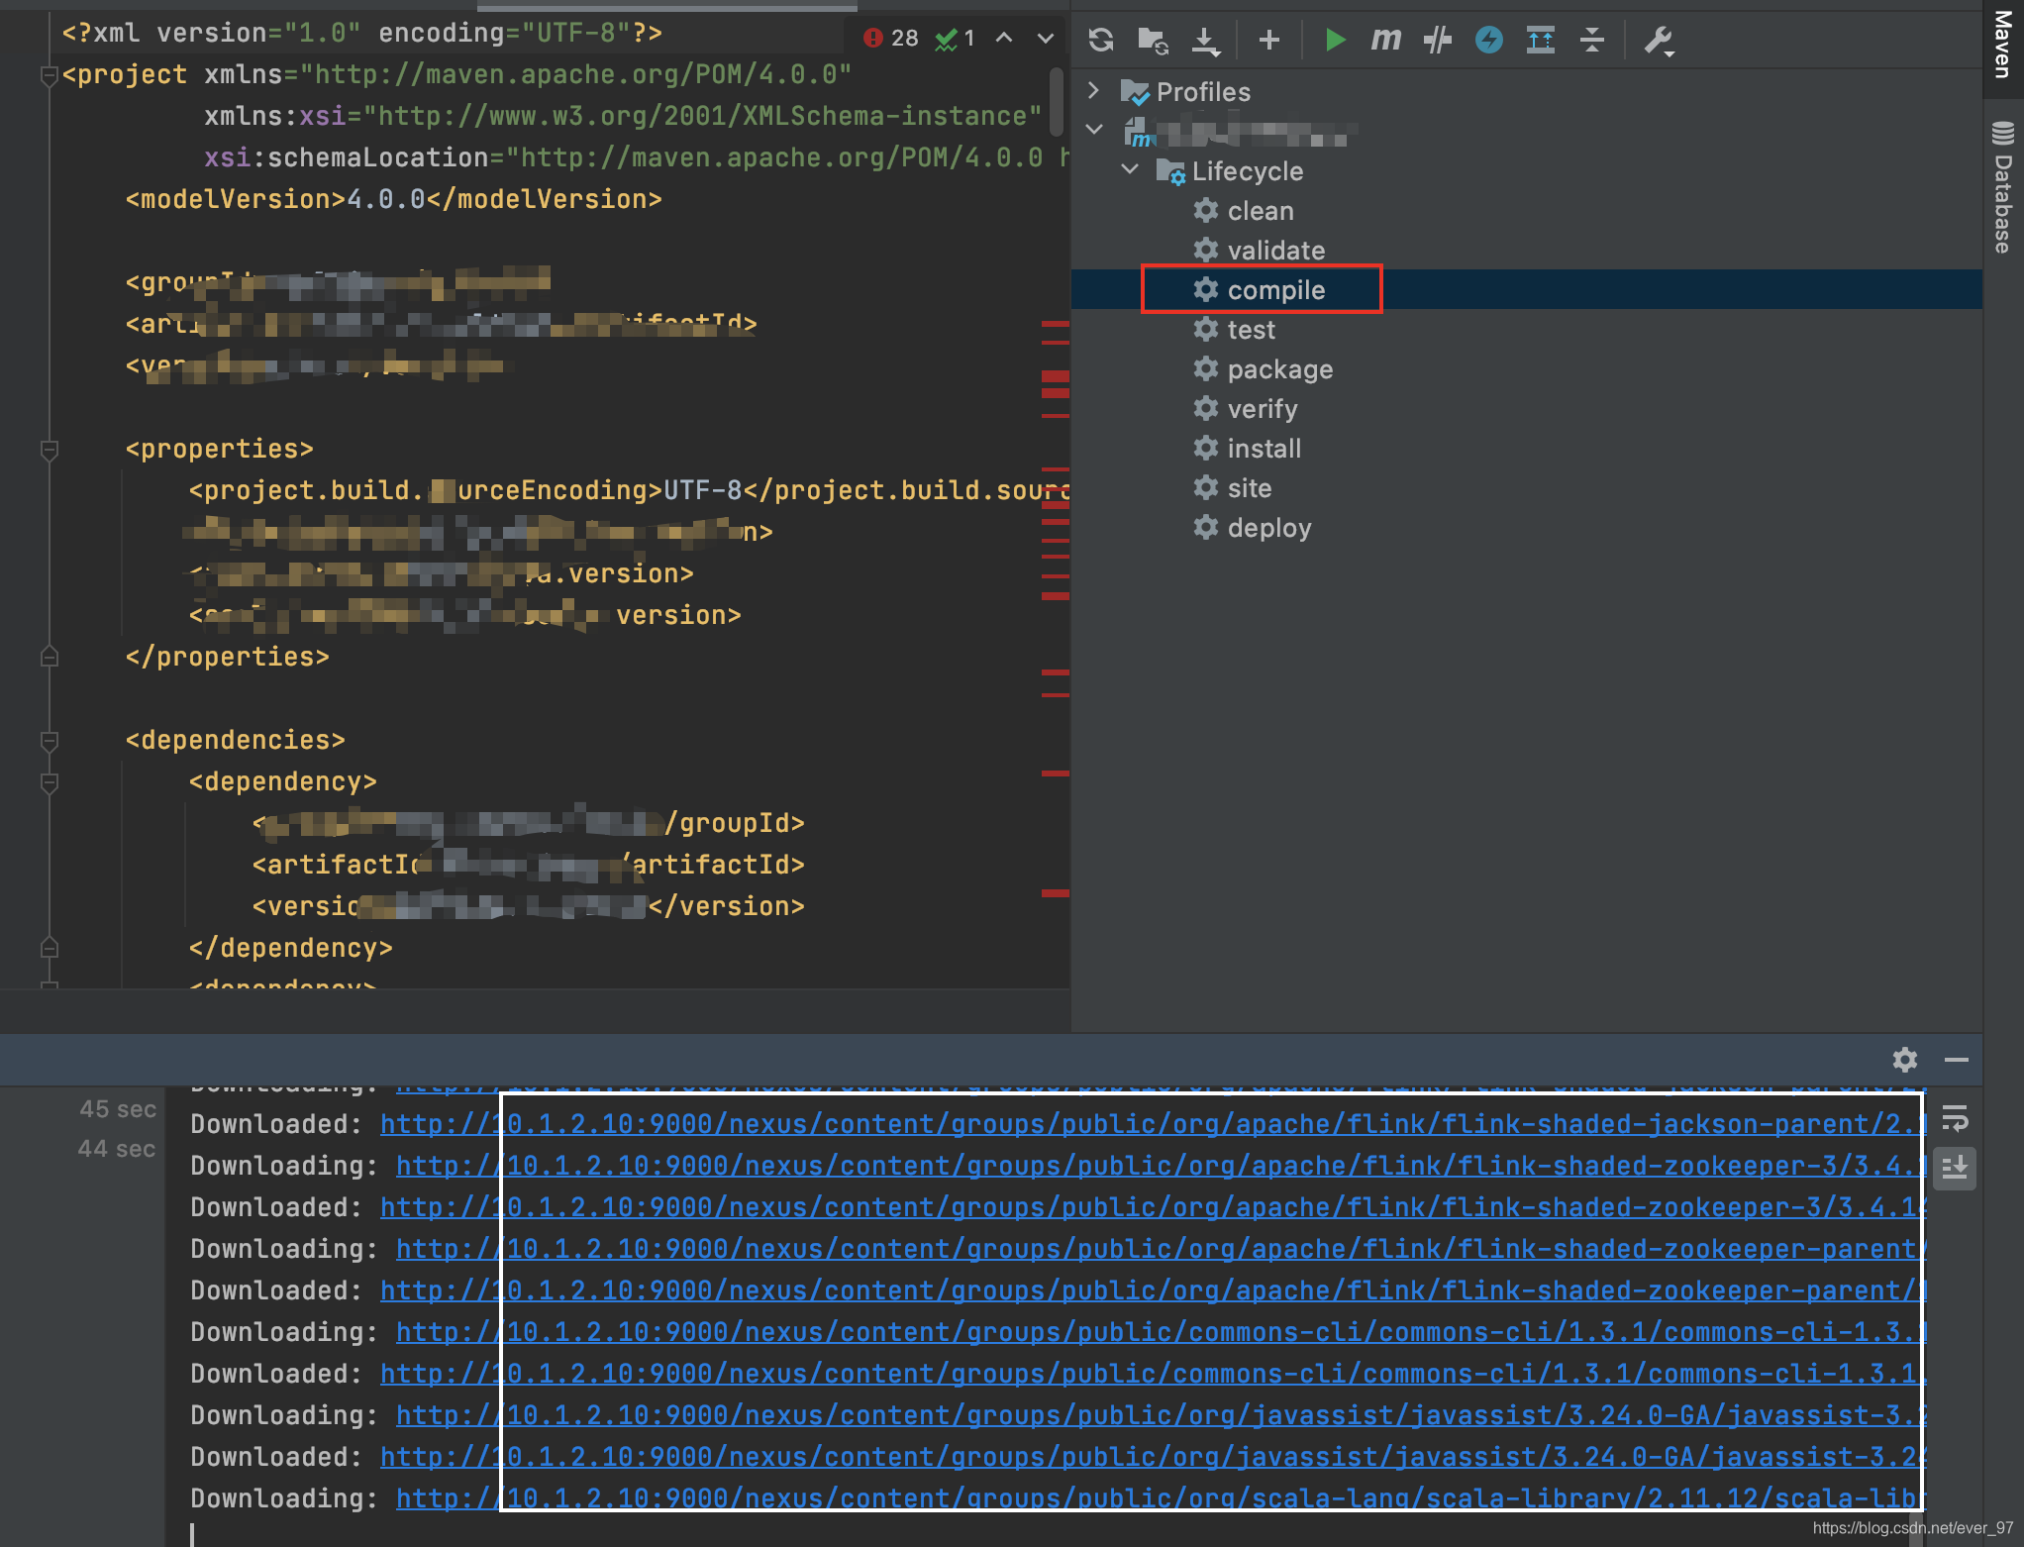Screen dimensions: 2024x1547
Task: Execute a Maven goal using the m icon
Action: tap(1385, 40)
